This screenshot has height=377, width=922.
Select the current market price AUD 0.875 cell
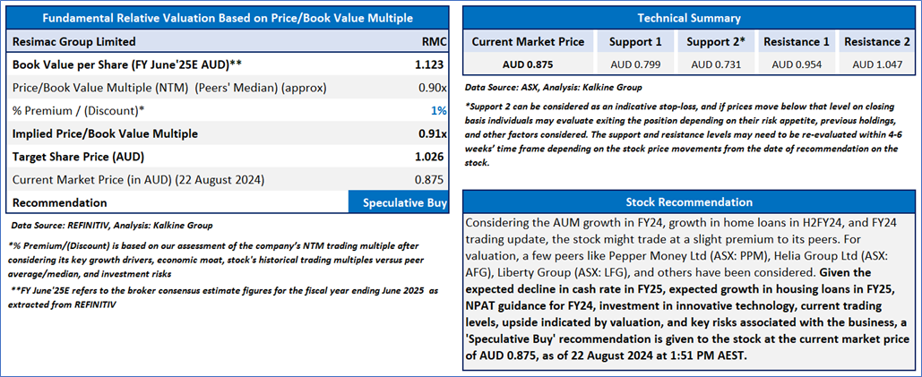(x=528, y=64)
